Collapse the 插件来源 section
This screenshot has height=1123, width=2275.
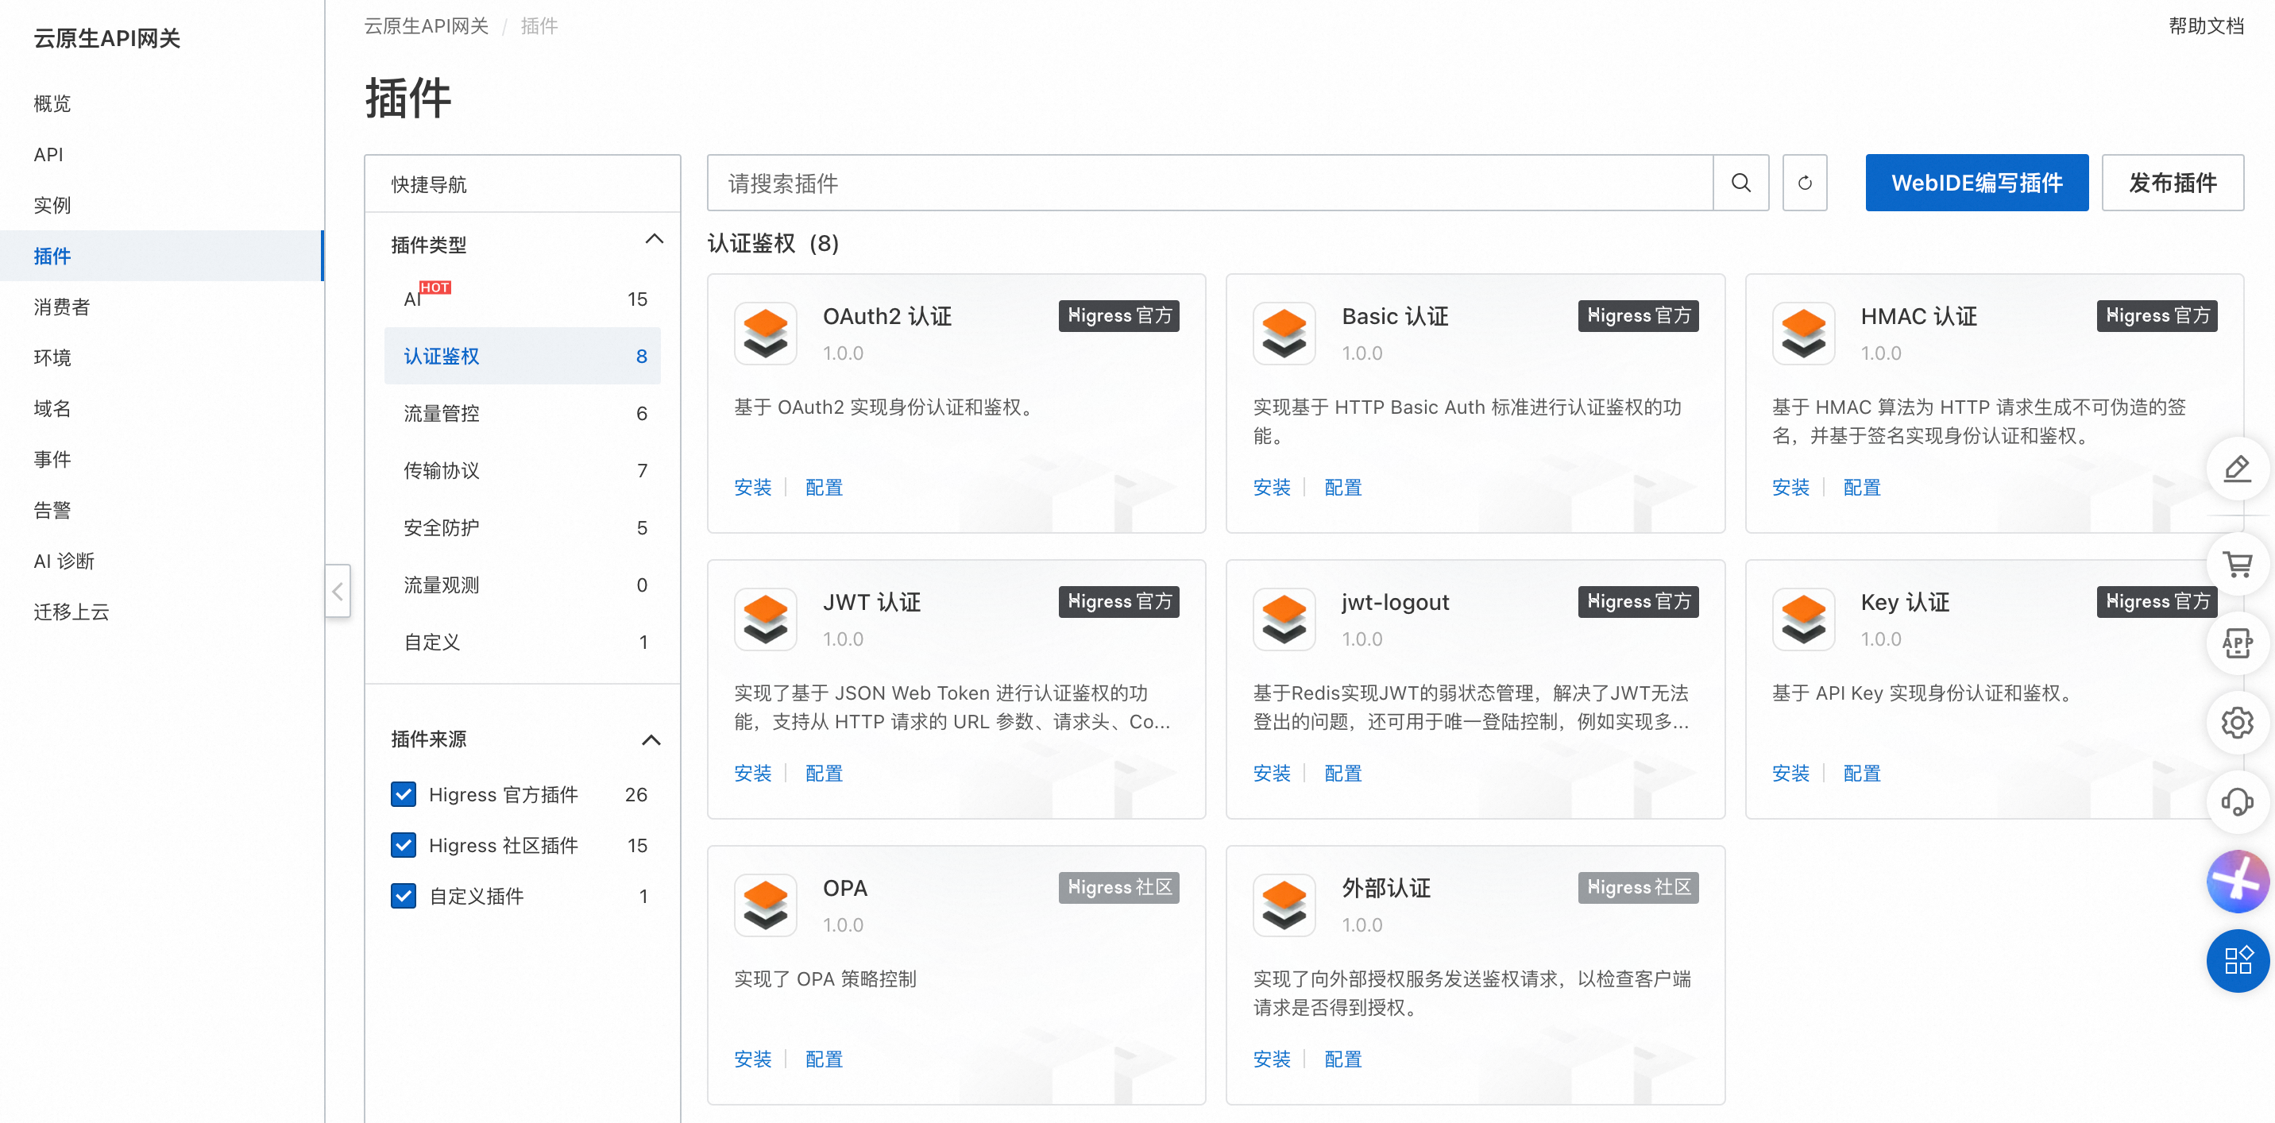[x=651, y=740]
